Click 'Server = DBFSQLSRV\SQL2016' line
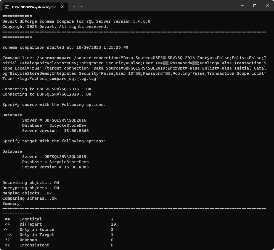The height and width of the screenshot is (250, 274). 54,120
